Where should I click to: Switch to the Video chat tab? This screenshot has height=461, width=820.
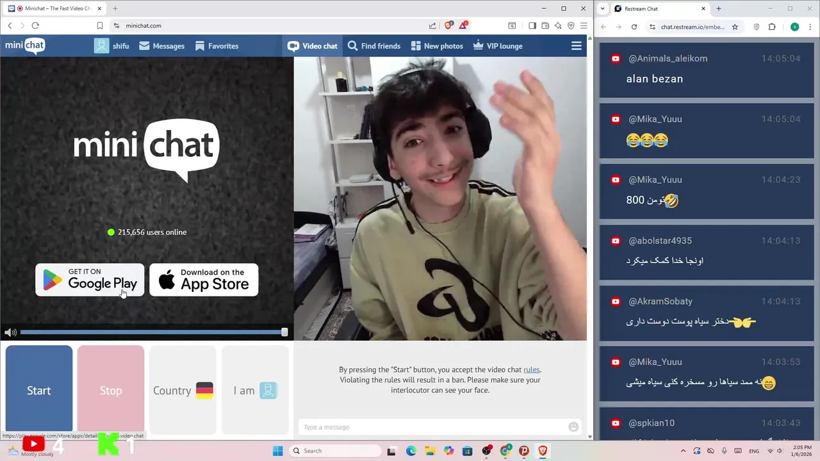pyautogui.click(x=313, y=46)
